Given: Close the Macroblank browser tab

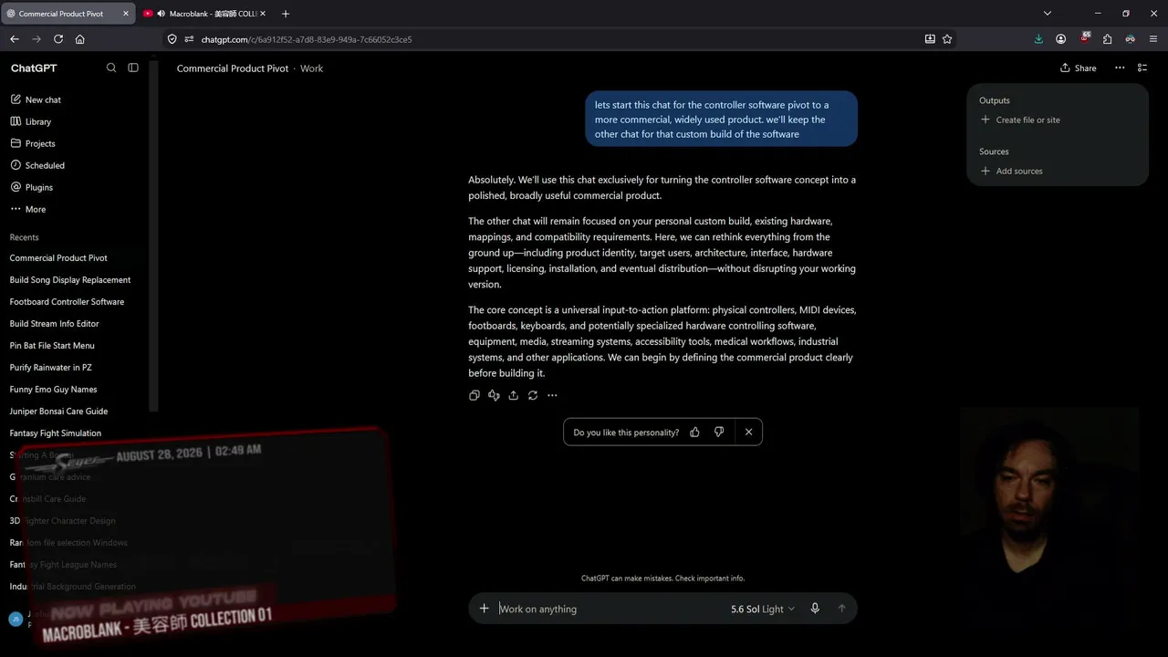Looking at the screenshot, I should (x=263, y=14).
